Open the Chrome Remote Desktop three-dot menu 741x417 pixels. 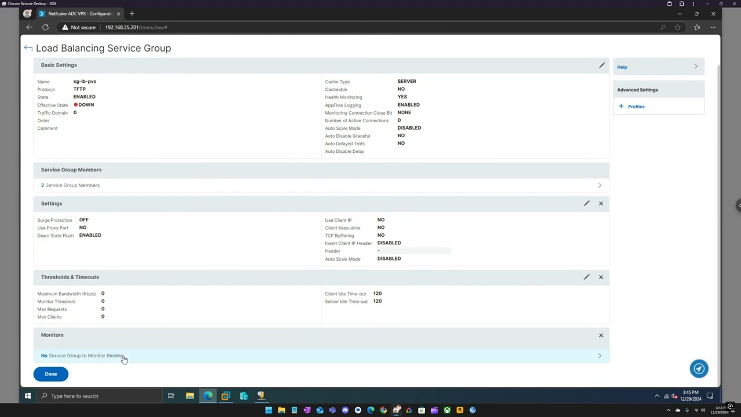(x=693, y=4)
